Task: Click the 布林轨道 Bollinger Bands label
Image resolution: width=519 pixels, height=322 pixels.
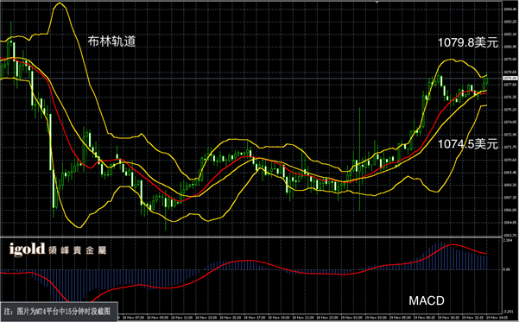Action: pyautogui.click(x=112, y=41)
